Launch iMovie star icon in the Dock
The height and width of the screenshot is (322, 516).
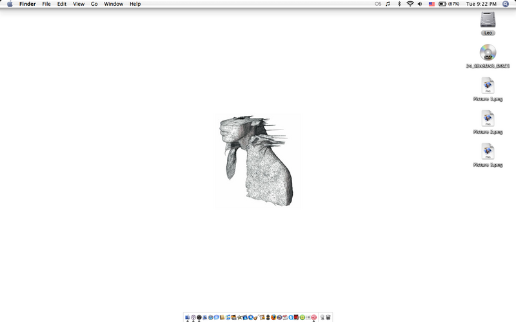pos(239,317)
